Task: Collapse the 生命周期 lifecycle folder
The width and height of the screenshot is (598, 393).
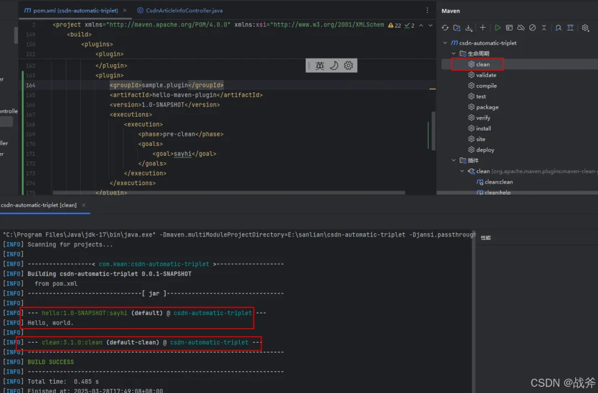Action: [454, 54]
